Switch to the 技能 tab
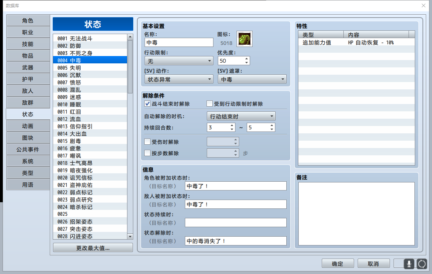The image size is (432, 274). click(x=28, y=44)
